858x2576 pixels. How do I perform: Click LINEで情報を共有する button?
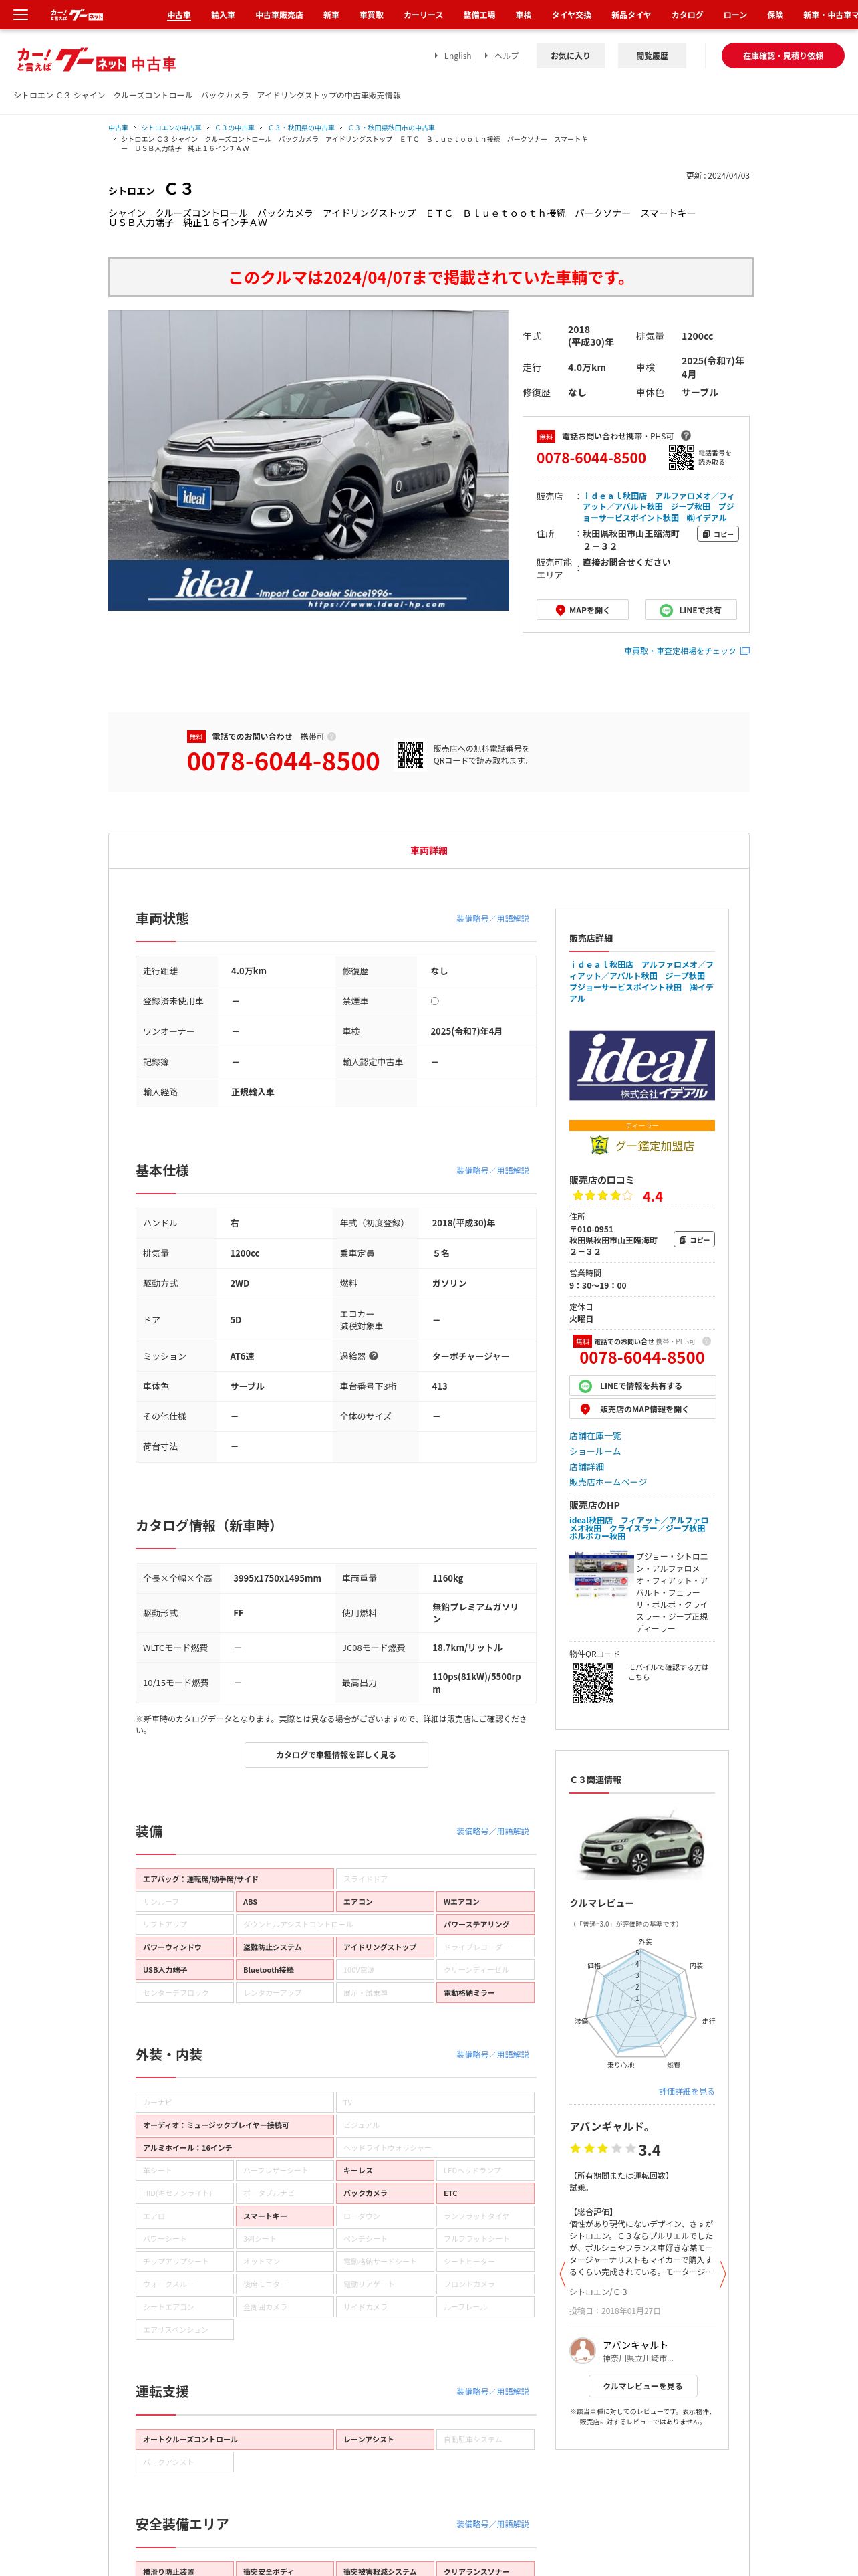tap(642, 1386)
